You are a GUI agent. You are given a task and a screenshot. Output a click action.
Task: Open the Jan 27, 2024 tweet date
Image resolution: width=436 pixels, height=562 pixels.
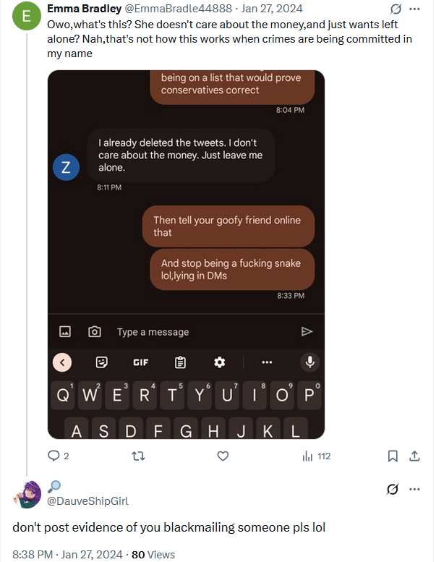pyautogui.click(x=272, y=8)
